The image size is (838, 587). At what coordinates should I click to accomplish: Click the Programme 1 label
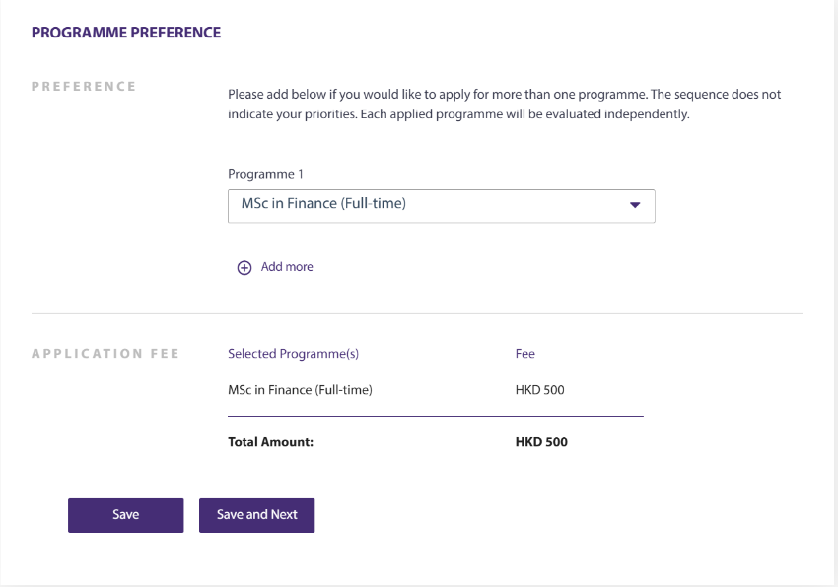pyautogui.click(x=265, y=174)
